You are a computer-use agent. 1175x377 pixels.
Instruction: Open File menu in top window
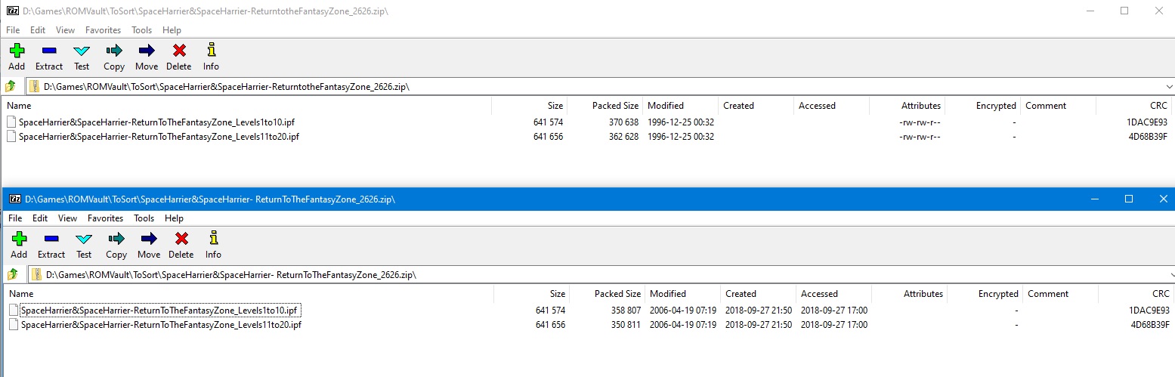pyautogui.click(x=14, y=30)
